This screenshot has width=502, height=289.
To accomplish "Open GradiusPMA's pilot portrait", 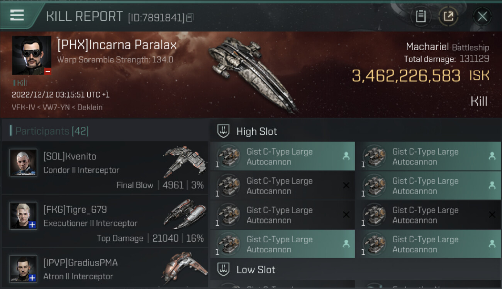I will pyautogui.click(x=23, y=269).
